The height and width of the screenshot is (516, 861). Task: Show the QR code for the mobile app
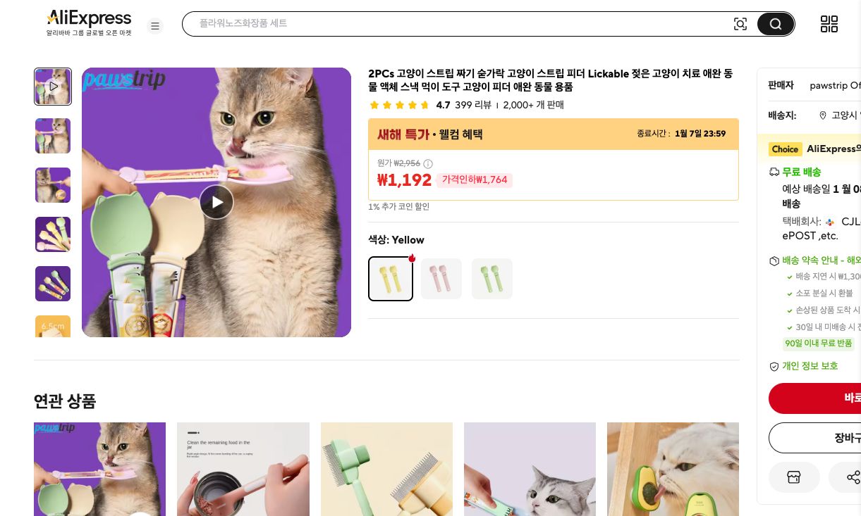click(829, 23)
